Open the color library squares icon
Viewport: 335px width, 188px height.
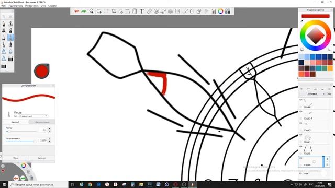[x=228, y=11]
